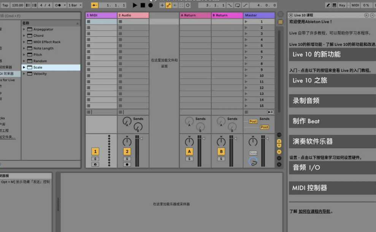This screenshot has height=232, width=376.
Task: Toggle Computer MIDI Keyboard icon
Action: coord(334,5)
